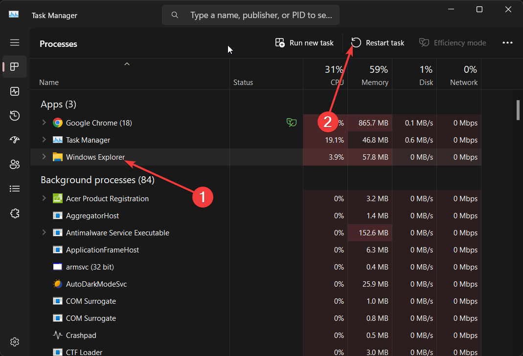Click the Background processes (84) heading
The image size is (523, 356).
coord(97,180)
